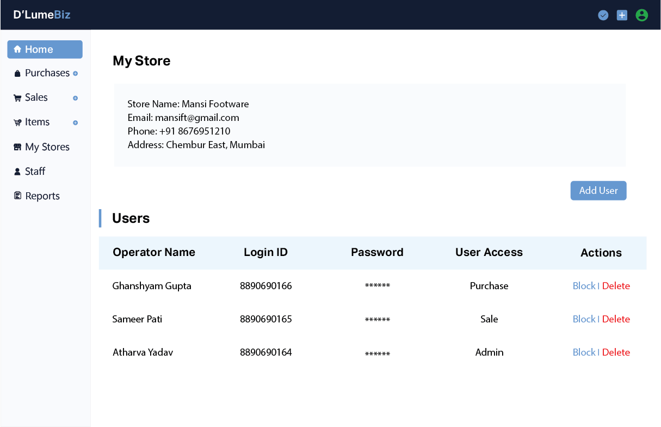Viewport: 661px width, 427px height.
Task: Select the Staff person icon
Action: [x=16, y=171]
